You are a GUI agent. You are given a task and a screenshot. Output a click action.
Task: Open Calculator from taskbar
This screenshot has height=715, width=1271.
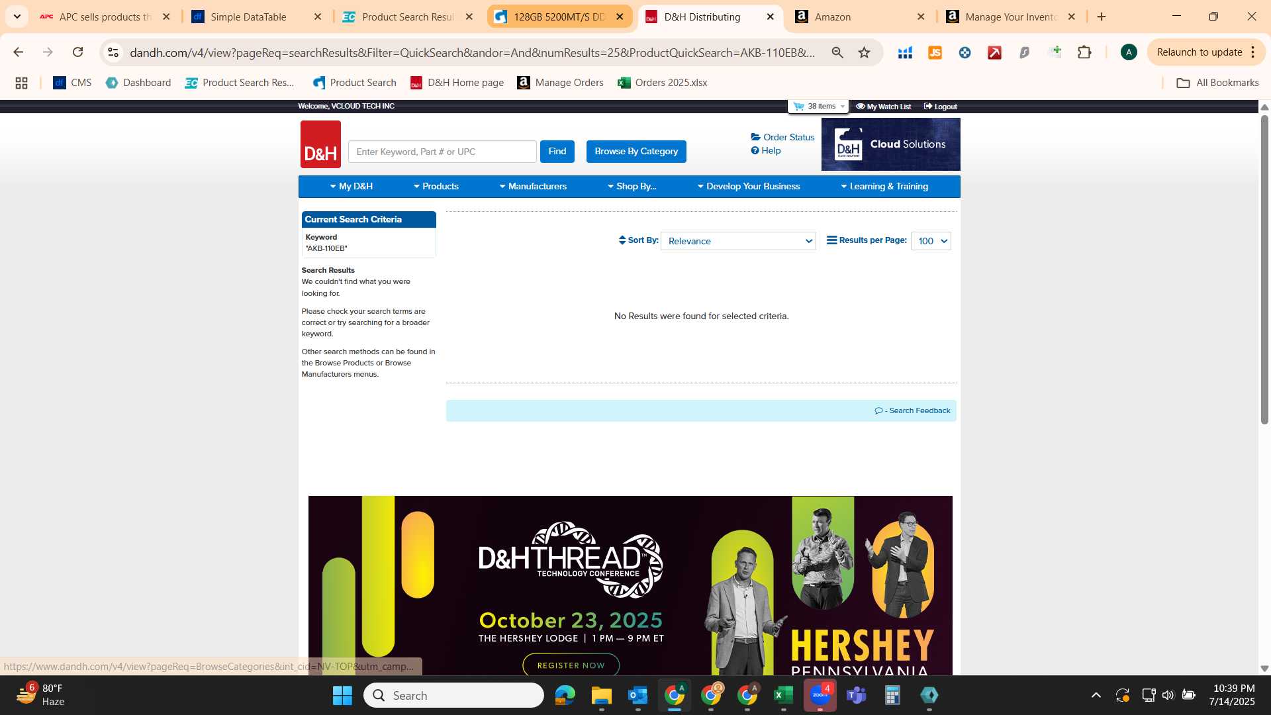pyautogui.click(x=892, y=695)
